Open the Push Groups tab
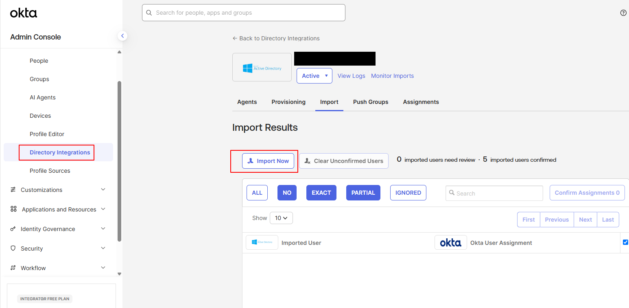The width and height of the screenshot is (629, 308). pos(371,102)
